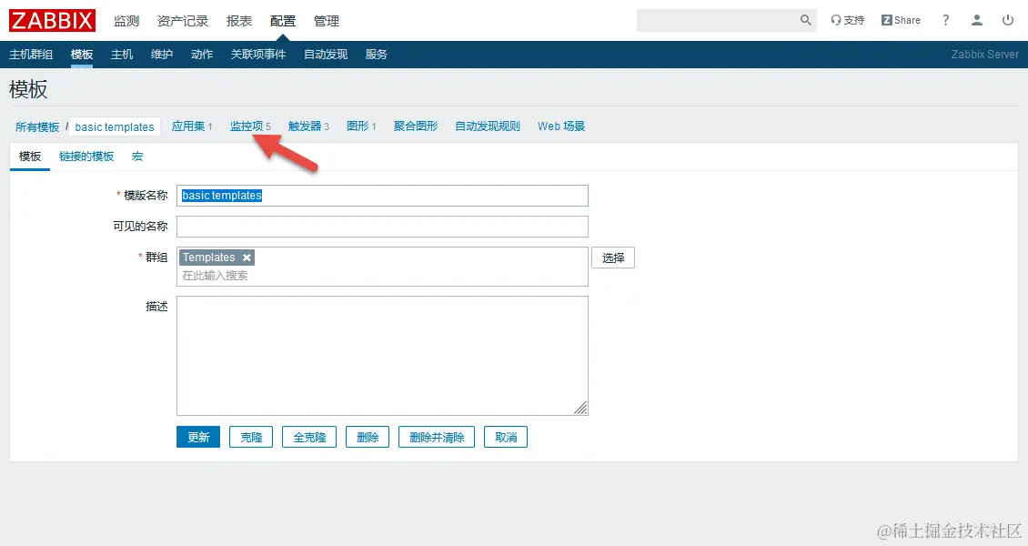
Task: Open the 宏 tab
Action: tap(136, 156)
